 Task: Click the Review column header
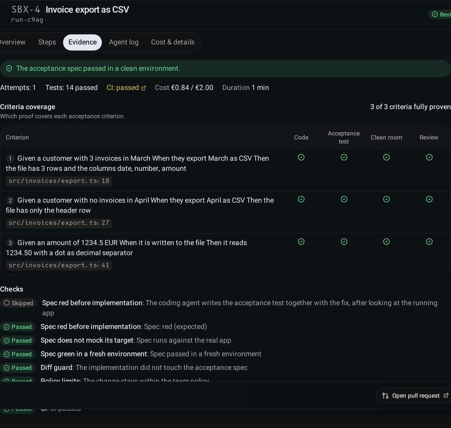coord(429,137)
